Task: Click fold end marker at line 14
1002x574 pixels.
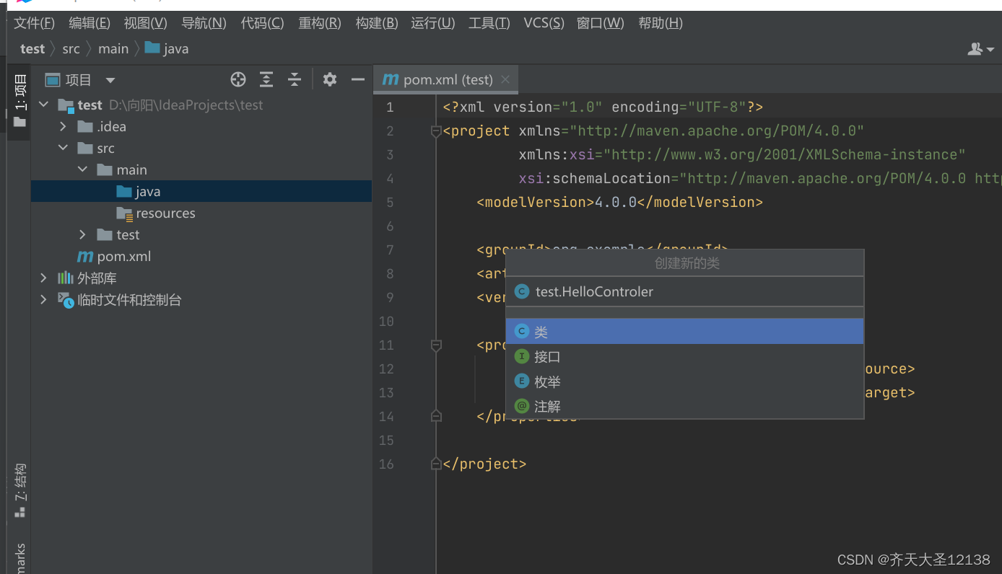Action: 436,416
